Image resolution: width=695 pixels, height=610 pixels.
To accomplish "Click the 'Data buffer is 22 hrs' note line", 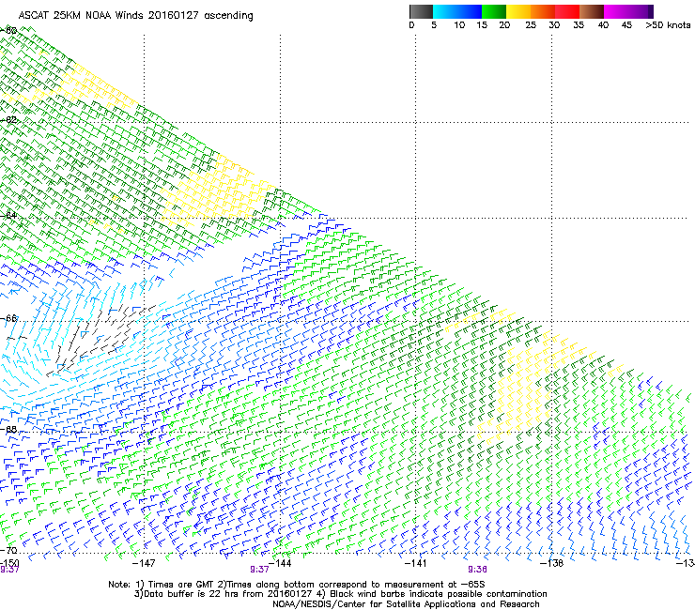I will 340,594.
